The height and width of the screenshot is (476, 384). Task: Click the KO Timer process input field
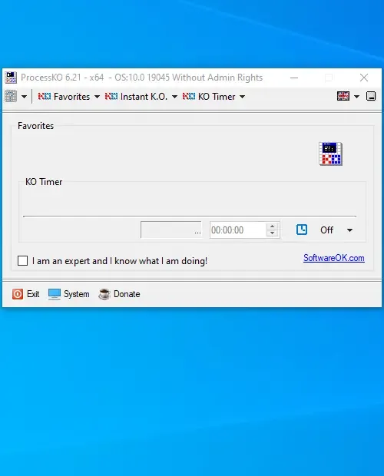pyautogui.click(x=171, y=230)
